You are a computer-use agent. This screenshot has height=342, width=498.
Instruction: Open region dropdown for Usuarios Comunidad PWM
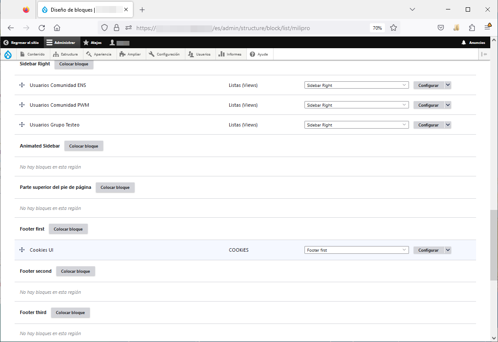[x=356, y=105]
